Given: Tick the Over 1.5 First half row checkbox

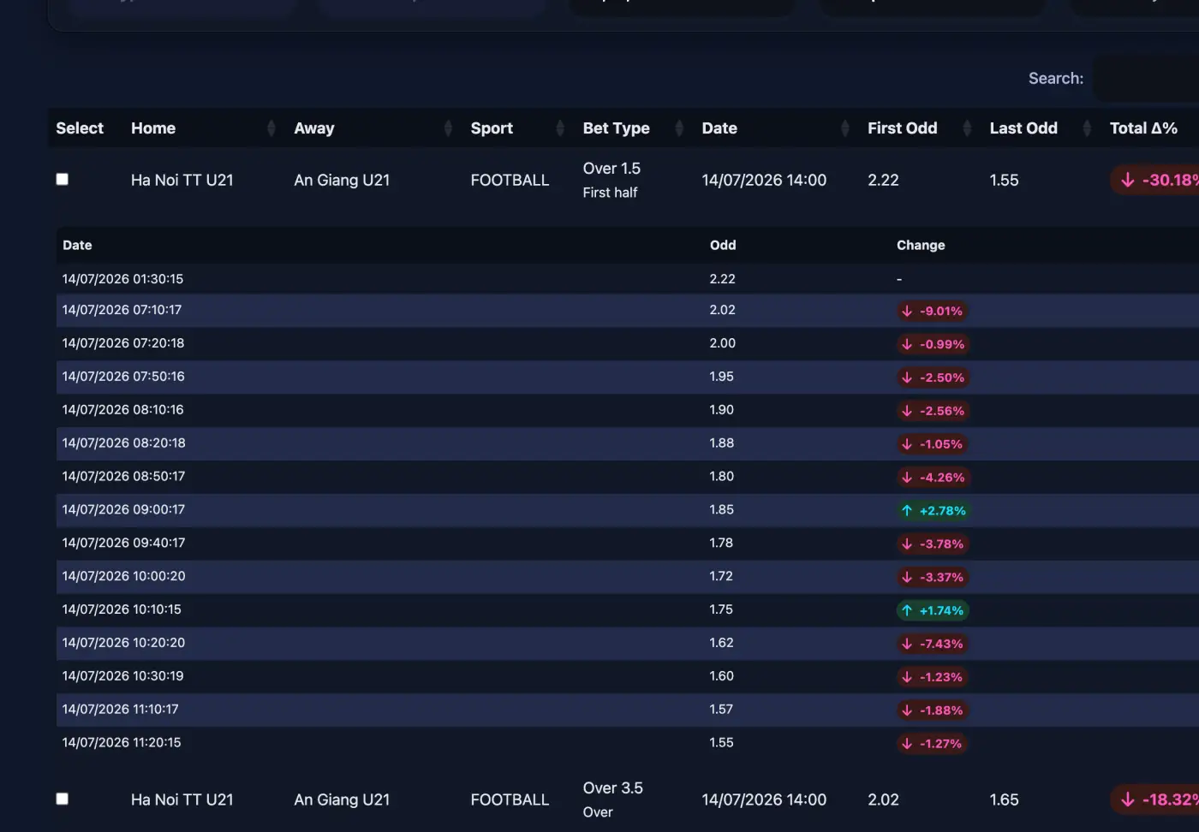Looking at the screenshot, I should [x=62, y=179].
